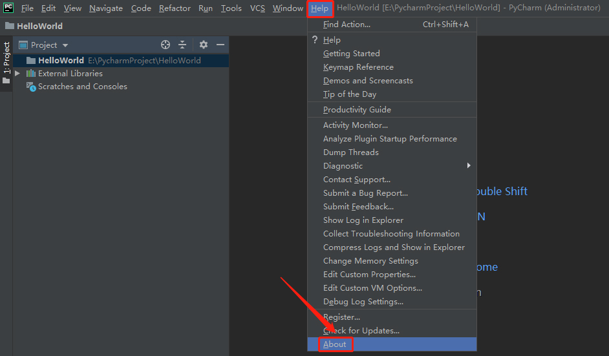
Task: Open Keymap Reference
Action: pyautogui.click(x=392, y=67)
